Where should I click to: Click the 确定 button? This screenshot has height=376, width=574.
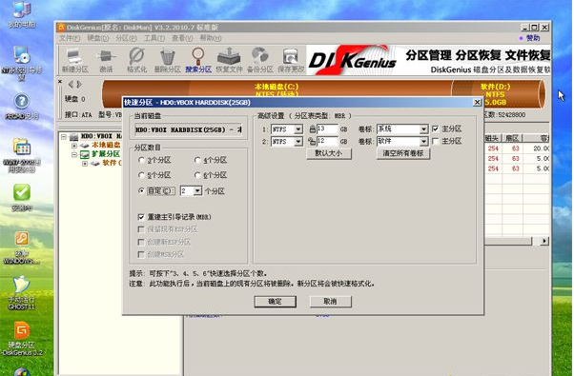(275, 302)
